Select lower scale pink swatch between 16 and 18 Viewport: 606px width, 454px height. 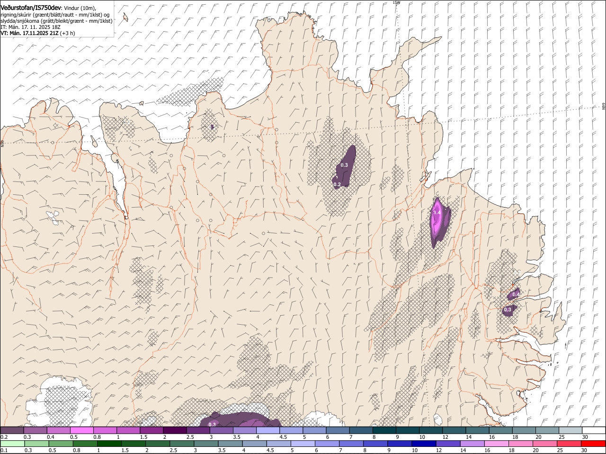click(x=496, y=444)
